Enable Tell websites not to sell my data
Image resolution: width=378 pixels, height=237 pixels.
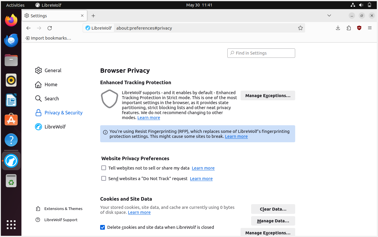(103, 167)
